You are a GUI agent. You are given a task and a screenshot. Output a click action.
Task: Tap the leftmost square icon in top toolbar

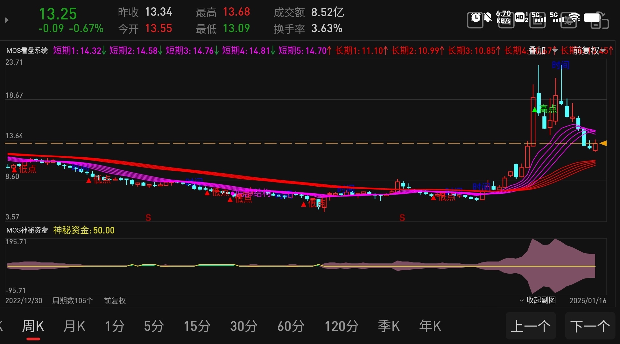(475, 20)
